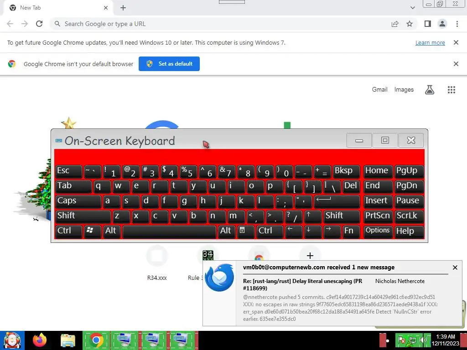
Task: Click the space bar key
Action: click(x=169, y=231)
